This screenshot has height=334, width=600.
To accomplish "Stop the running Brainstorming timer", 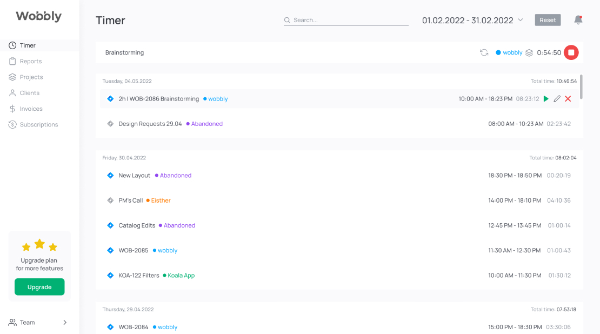I will coord(571,52).
